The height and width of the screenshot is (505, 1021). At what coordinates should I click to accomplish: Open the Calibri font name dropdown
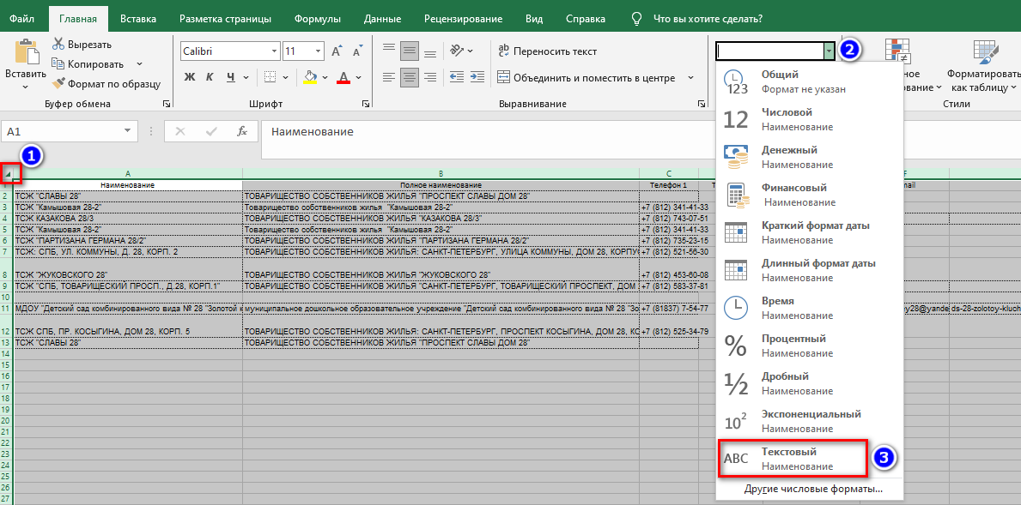coord(274,51)
